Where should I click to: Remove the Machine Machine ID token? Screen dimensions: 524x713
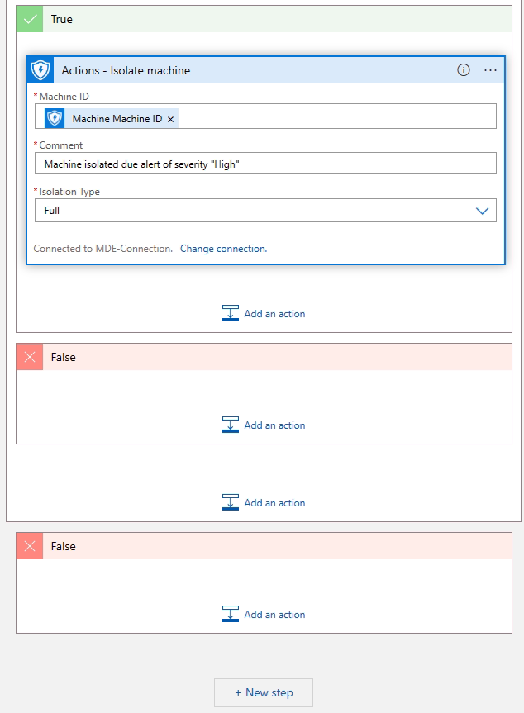click(171, 119)
